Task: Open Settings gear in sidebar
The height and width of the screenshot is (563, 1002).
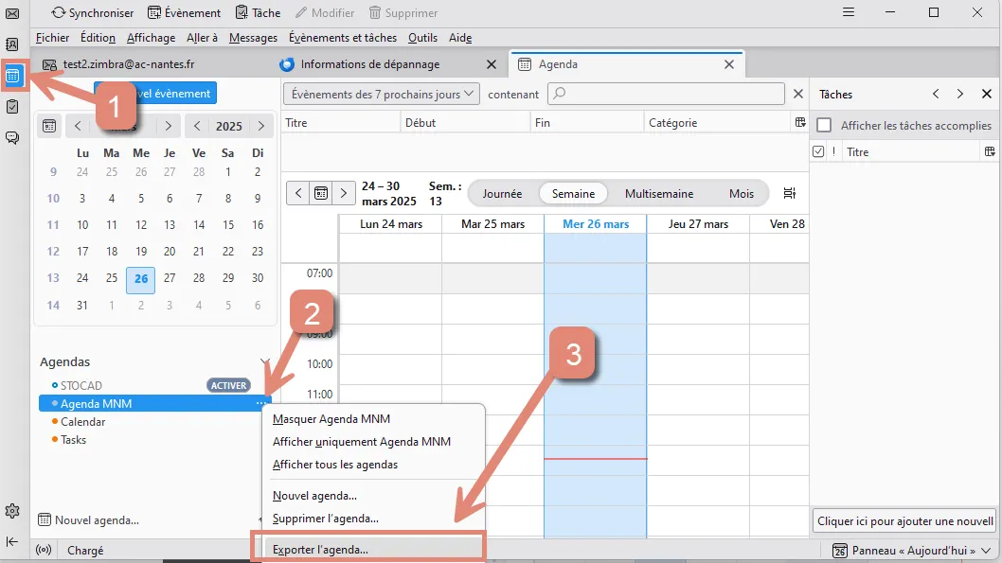Action: (x=12, y=511)
